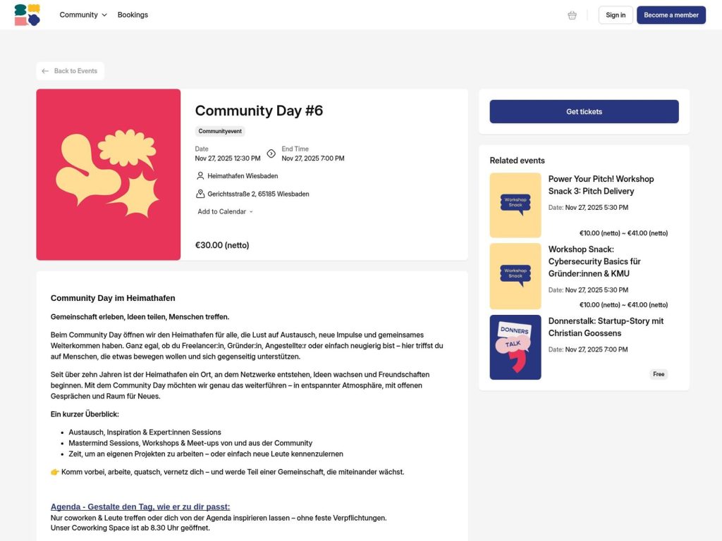Click the duration arrow icon between Date and End Time
Screen dimensions: 722x541
point(271,153)
